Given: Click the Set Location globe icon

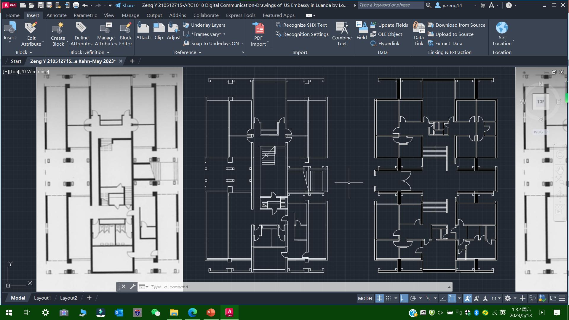Looking at the screenshot, I should 502,28.
